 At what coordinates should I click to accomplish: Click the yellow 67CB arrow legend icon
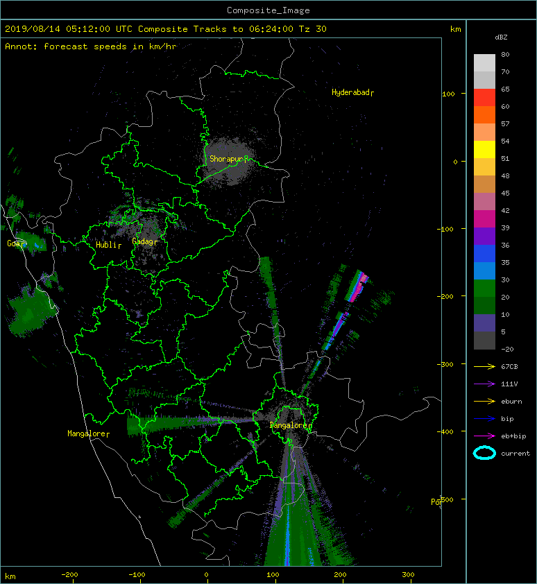(x=484, y=367)
